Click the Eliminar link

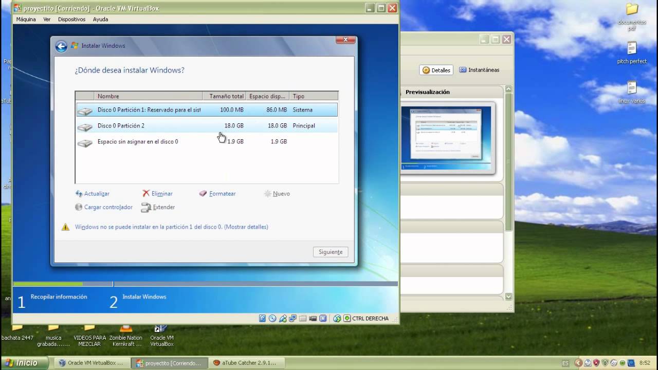(162, 194)
